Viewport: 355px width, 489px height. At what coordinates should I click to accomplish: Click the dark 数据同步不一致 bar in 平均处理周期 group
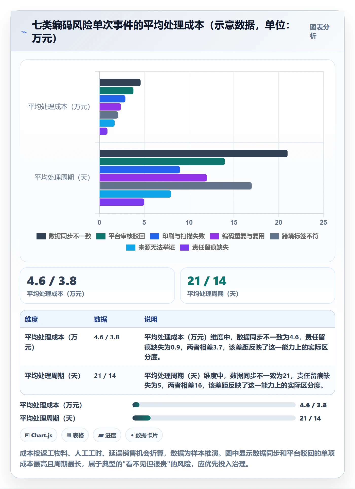pos(193,153)
